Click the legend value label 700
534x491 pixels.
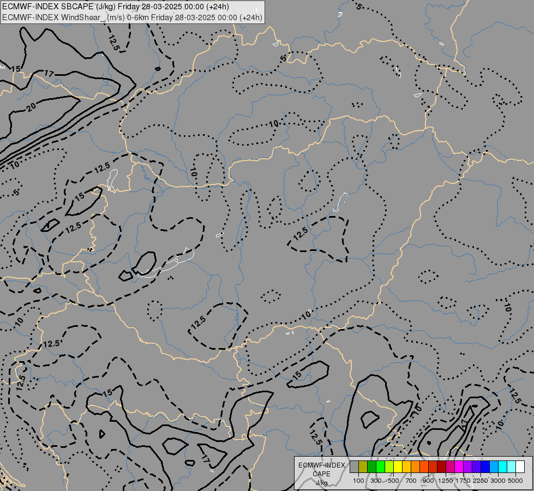411,481
